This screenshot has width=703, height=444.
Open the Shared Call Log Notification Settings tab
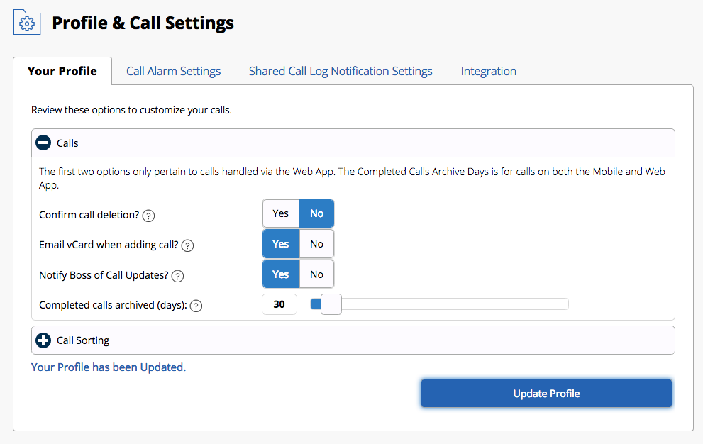341,71
